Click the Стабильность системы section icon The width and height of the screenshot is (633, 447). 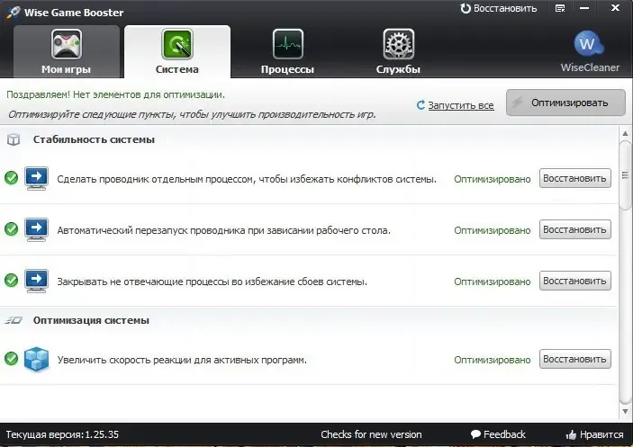(x=14, y=139)
